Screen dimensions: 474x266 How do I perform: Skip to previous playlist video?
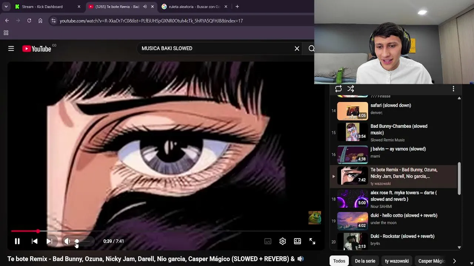coord(34,241)
